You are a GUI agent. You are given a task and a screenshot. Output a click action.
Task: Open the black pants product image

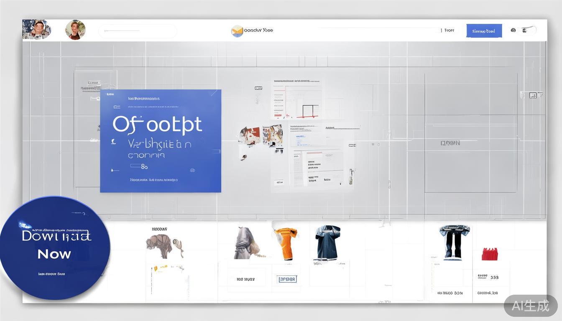click(x=454, y=242)
